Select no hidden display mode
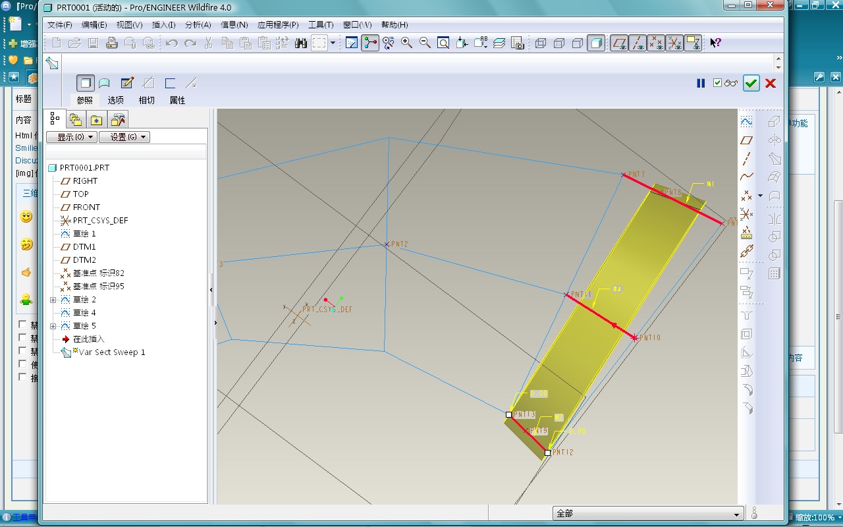Viewport: 843px width, 527px height. (578, 43)
